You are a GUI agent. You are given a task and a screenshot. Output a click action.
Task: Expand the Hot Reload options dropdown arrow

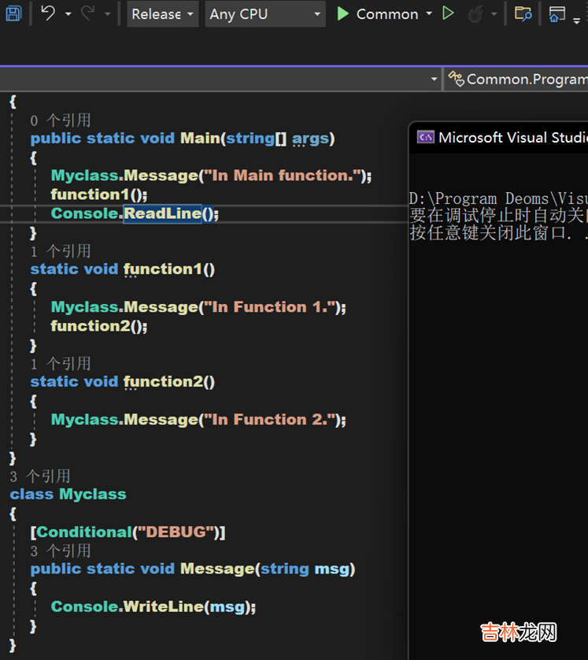click(x=494, y=13)
